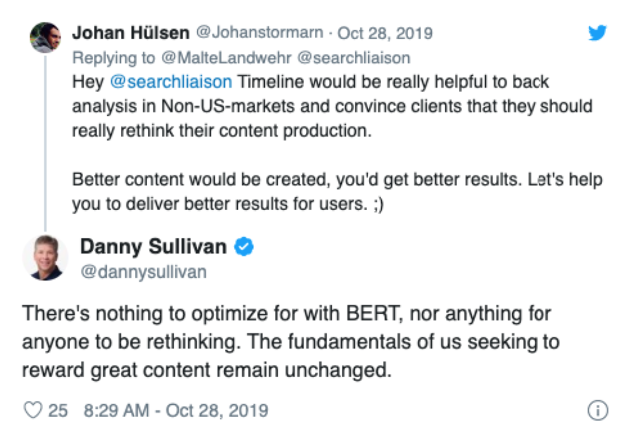Open Johan Hülsen's profile picture
The image size is (633, 442).
pyautogui.click(x=45, y=38)
